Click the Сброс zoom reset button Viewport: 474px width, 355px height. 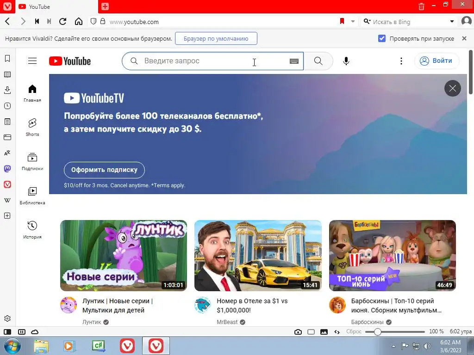[354, 331]
